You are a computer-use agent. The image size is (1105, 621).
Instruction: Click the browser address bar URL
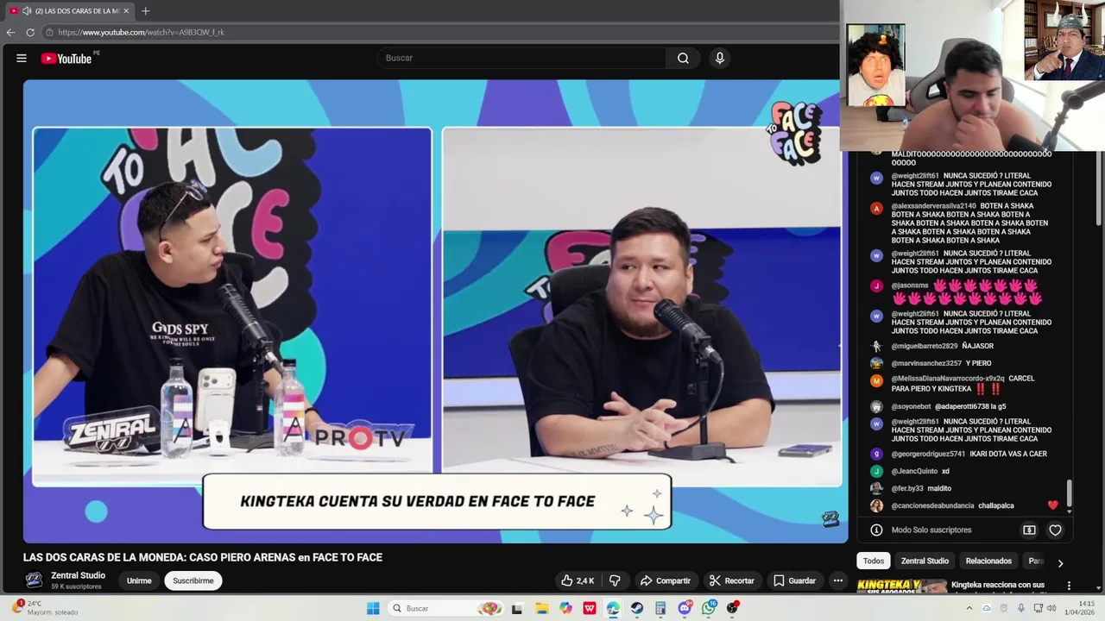[x=141, y=32]
